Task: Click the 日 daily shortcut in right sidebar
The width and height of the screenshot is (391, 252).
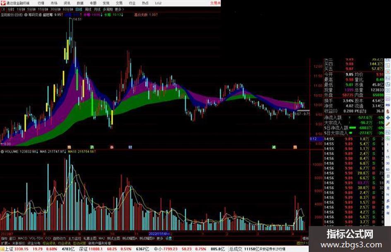Action: click(388, 176)
